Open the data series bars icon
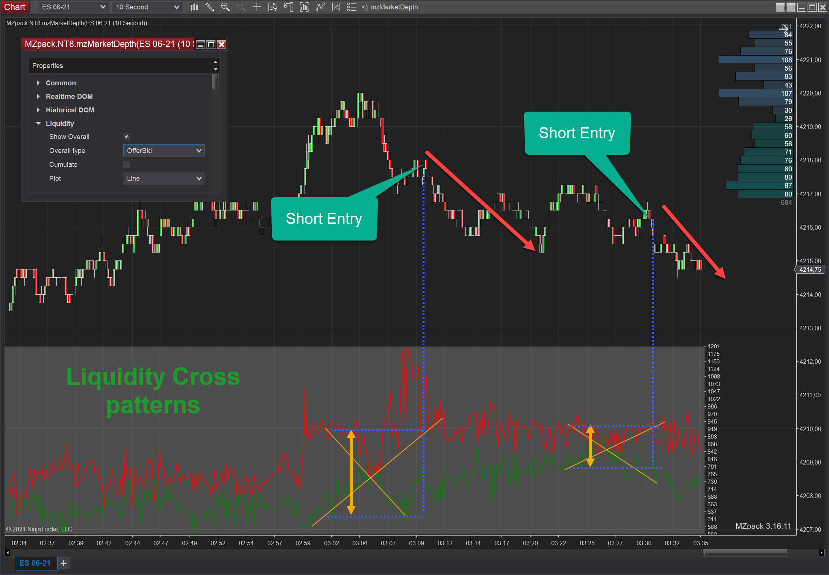This screenshot has width=829, height=575. click(304, 7)
